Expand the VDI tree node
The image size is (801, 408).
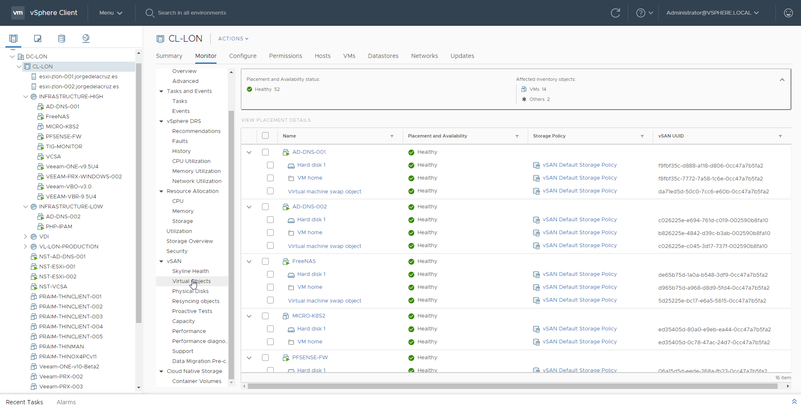25,237
